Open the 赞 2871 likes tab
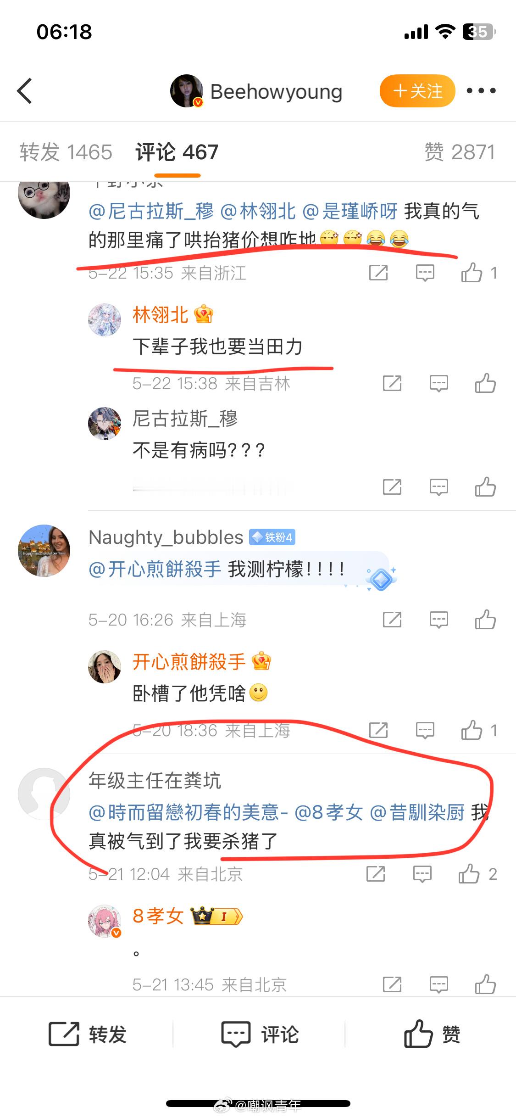 pos(460,152)
